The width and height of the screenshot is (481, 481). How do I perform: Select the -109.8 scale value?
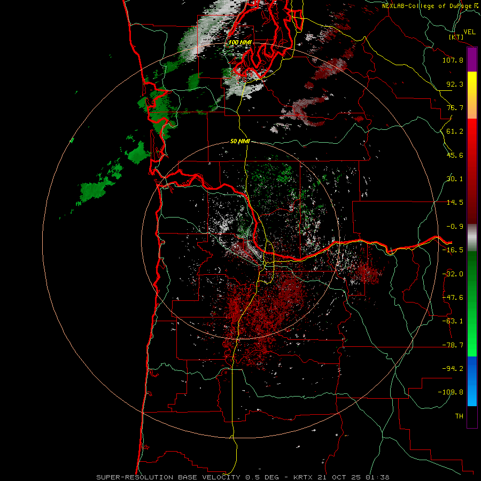coord(451,392)
